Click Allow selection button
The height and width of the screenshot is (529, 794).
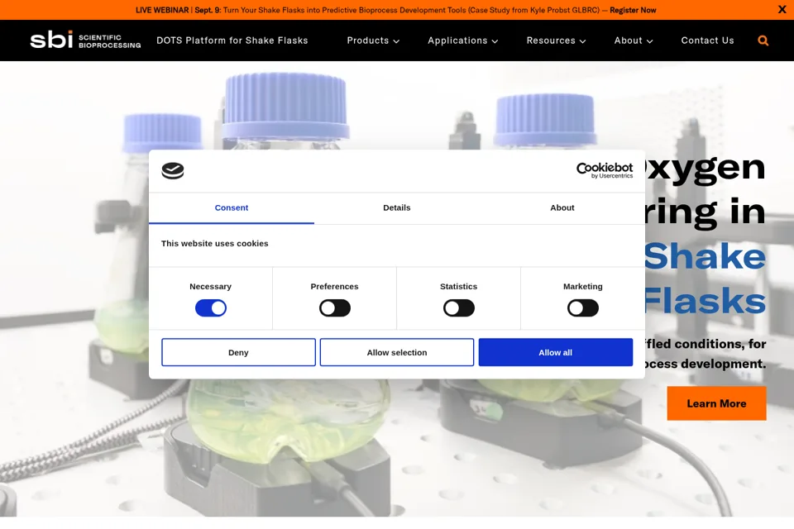pyautogui.click(x=397, y=352)
